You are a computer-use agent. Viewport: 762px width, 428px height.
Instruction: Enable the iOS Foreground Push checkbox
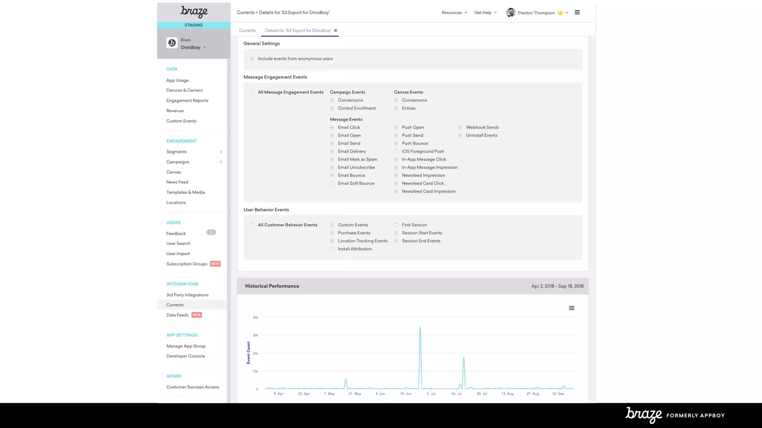pos(396,152)
